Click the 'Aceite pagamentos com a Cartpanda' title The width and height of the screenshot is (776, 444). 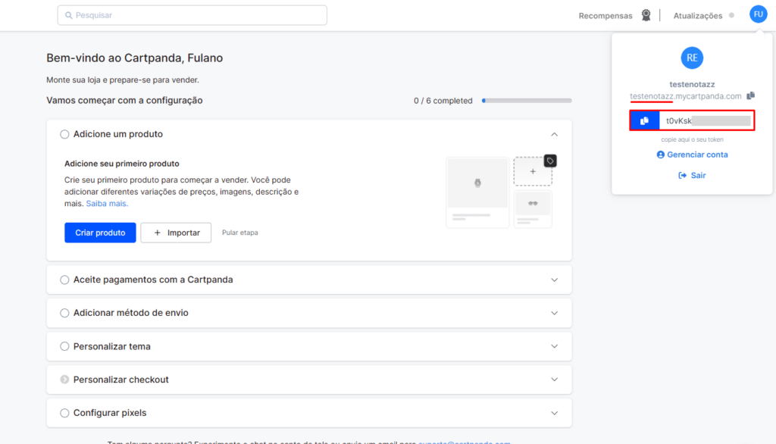[x=153, y=280]
